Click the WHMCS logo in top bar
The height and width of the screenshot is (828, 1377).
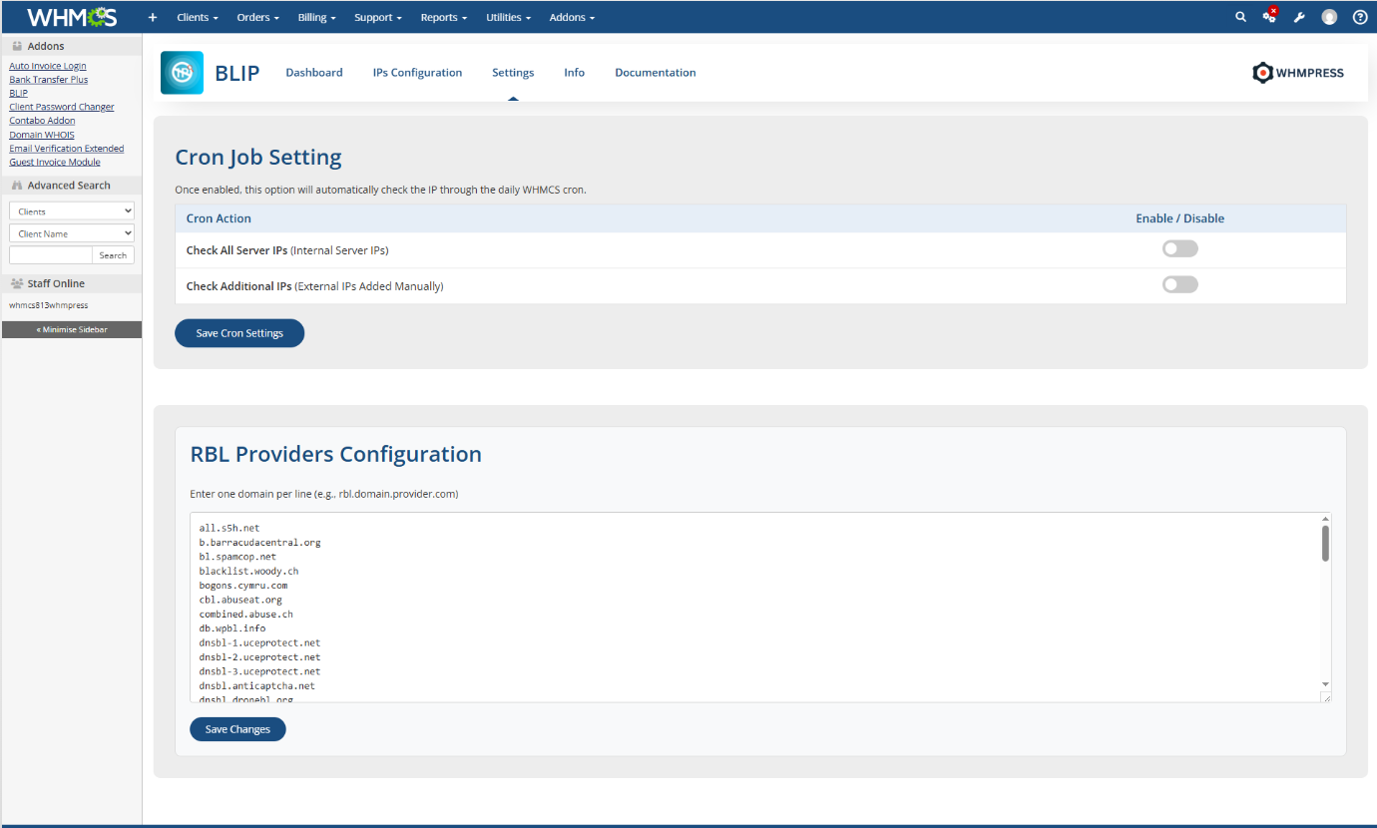pyautogui.click(x=72, y=17)
